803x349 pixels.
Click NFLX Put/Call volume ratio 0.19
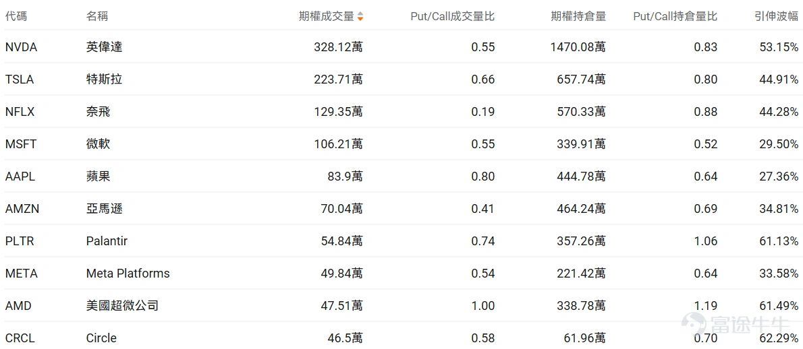point(483,111)
